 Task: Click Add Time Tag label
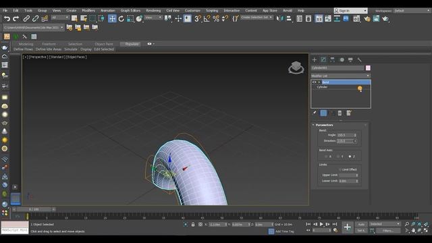point(285,232)
